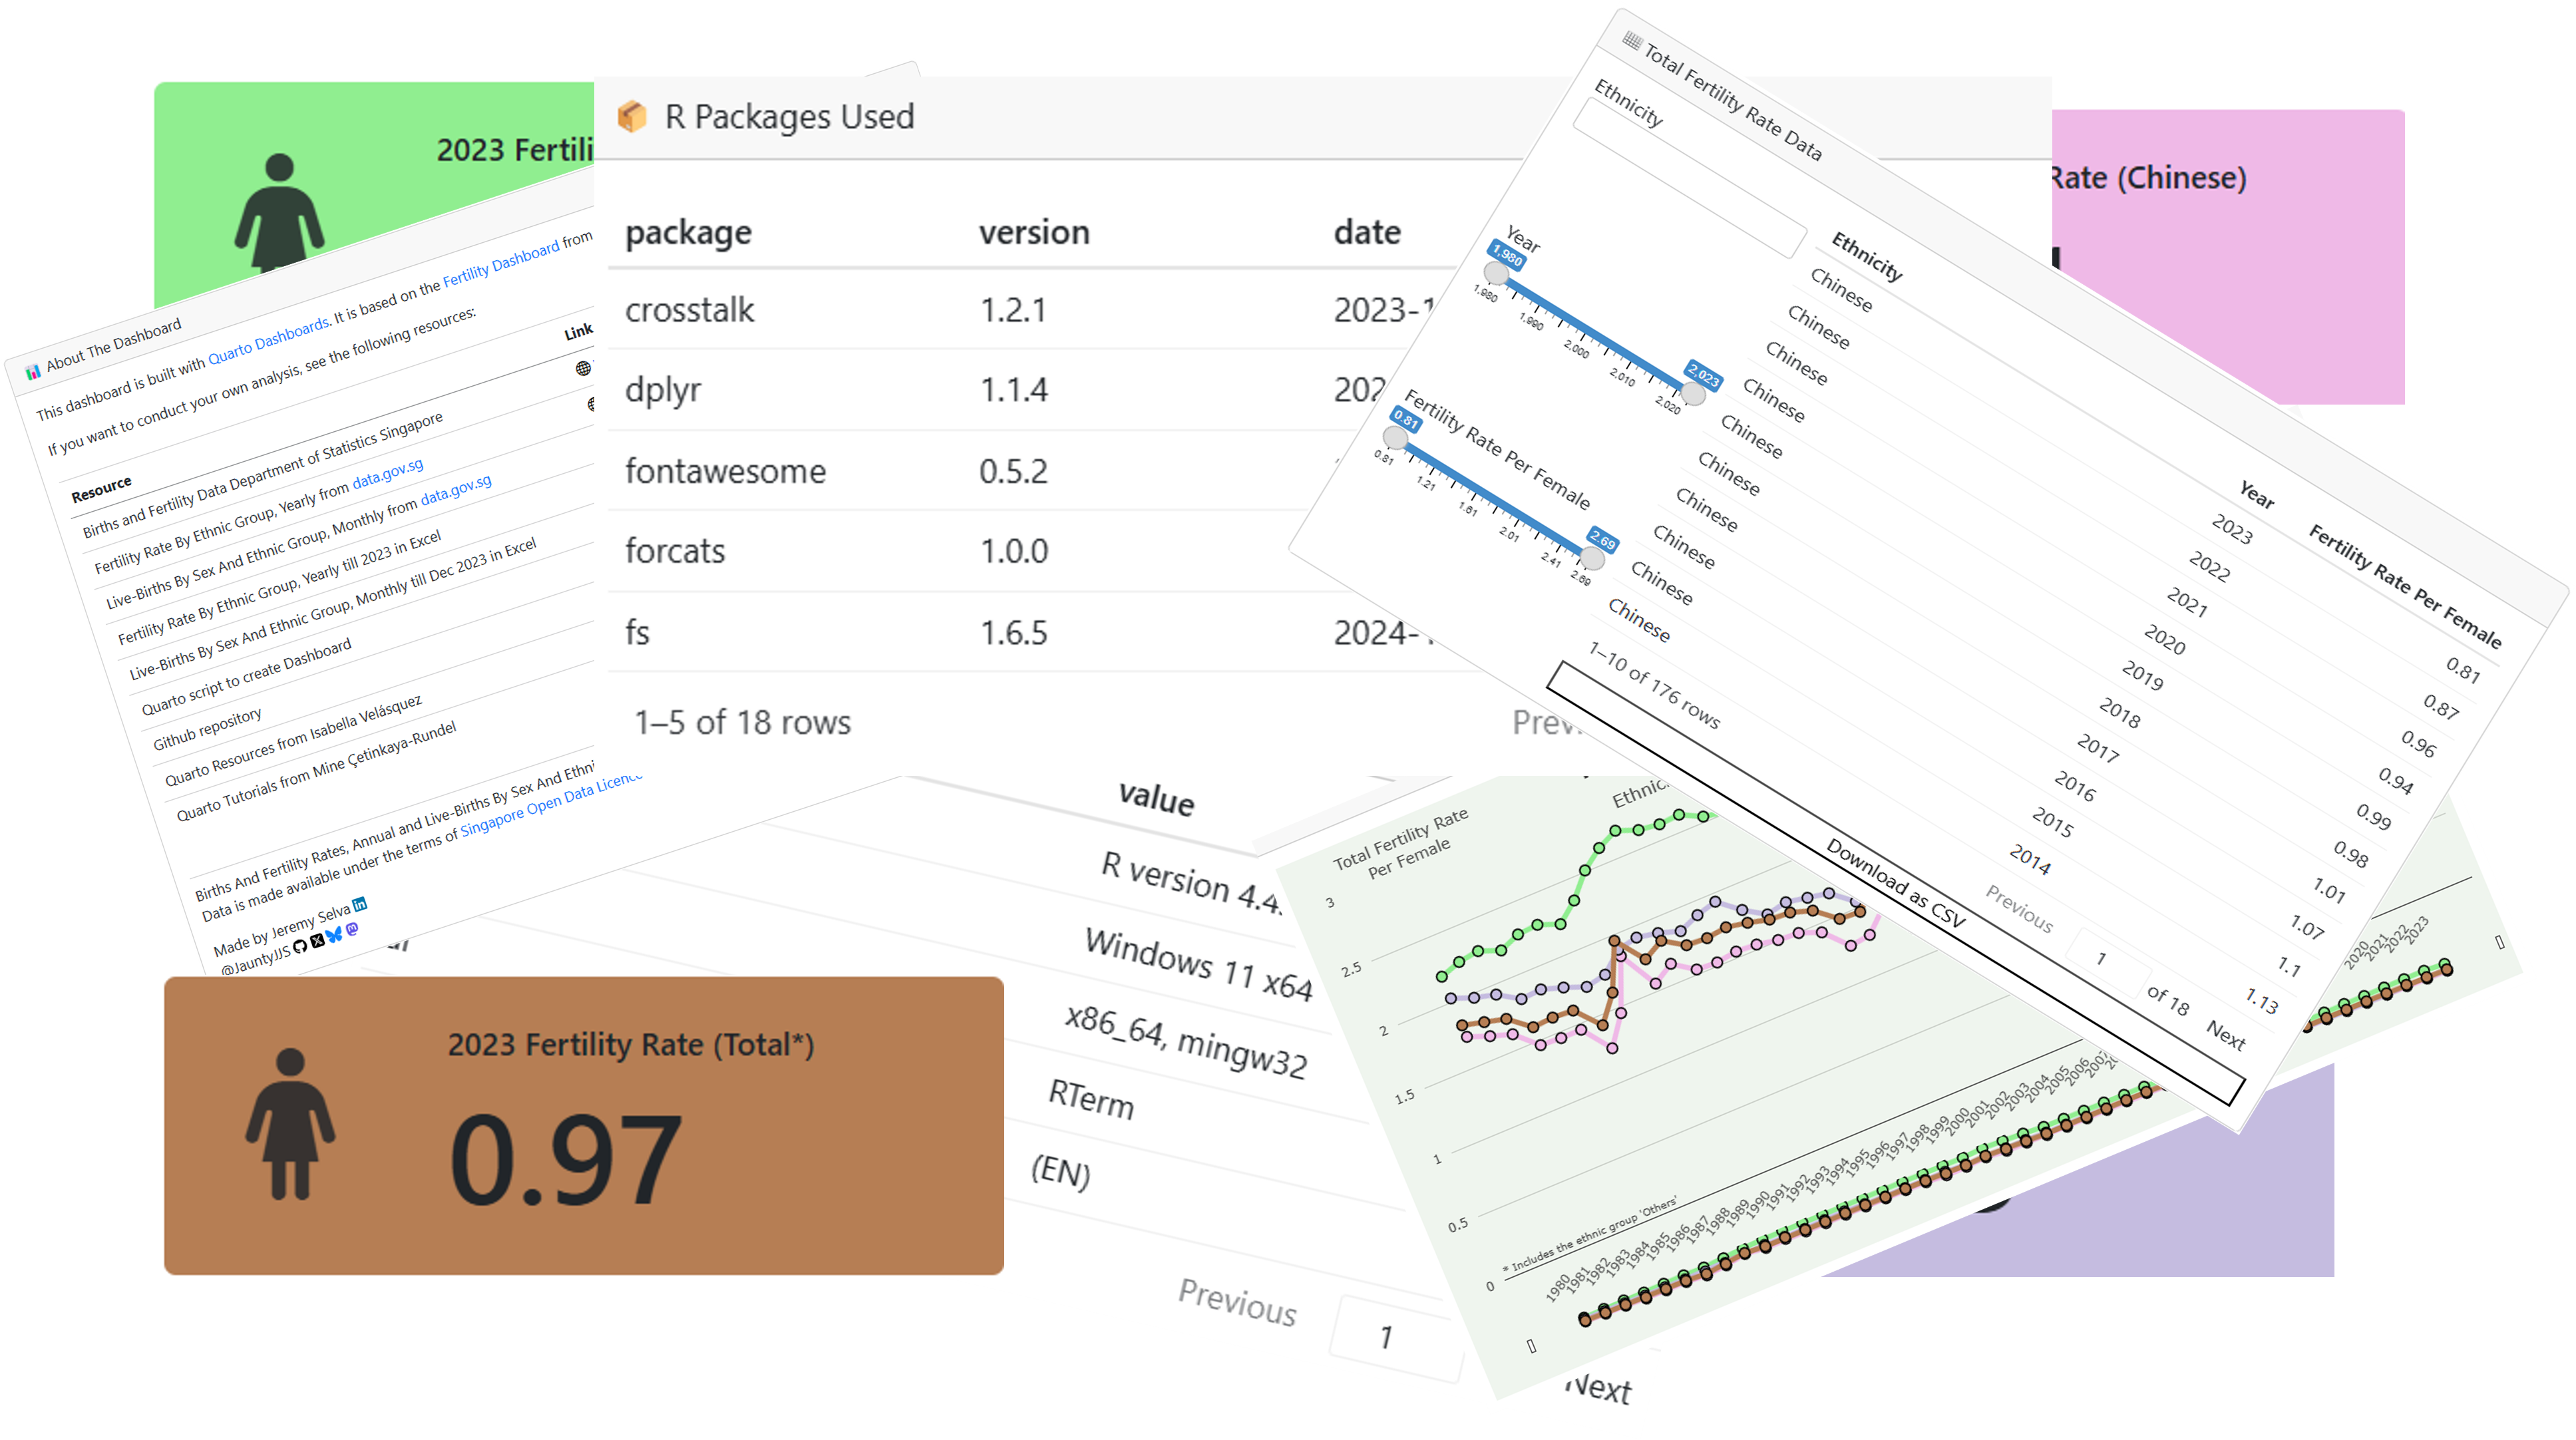2576x1440 pixels.
Task: Sort by the version column header
Action: point(1034,232)
